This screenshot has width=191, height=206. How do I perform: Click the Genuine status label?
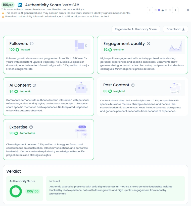118,50
